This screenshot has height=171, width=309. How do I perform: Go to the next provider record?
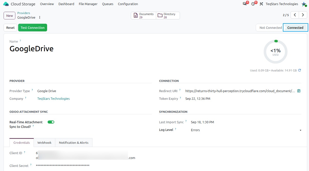[303, 15]
